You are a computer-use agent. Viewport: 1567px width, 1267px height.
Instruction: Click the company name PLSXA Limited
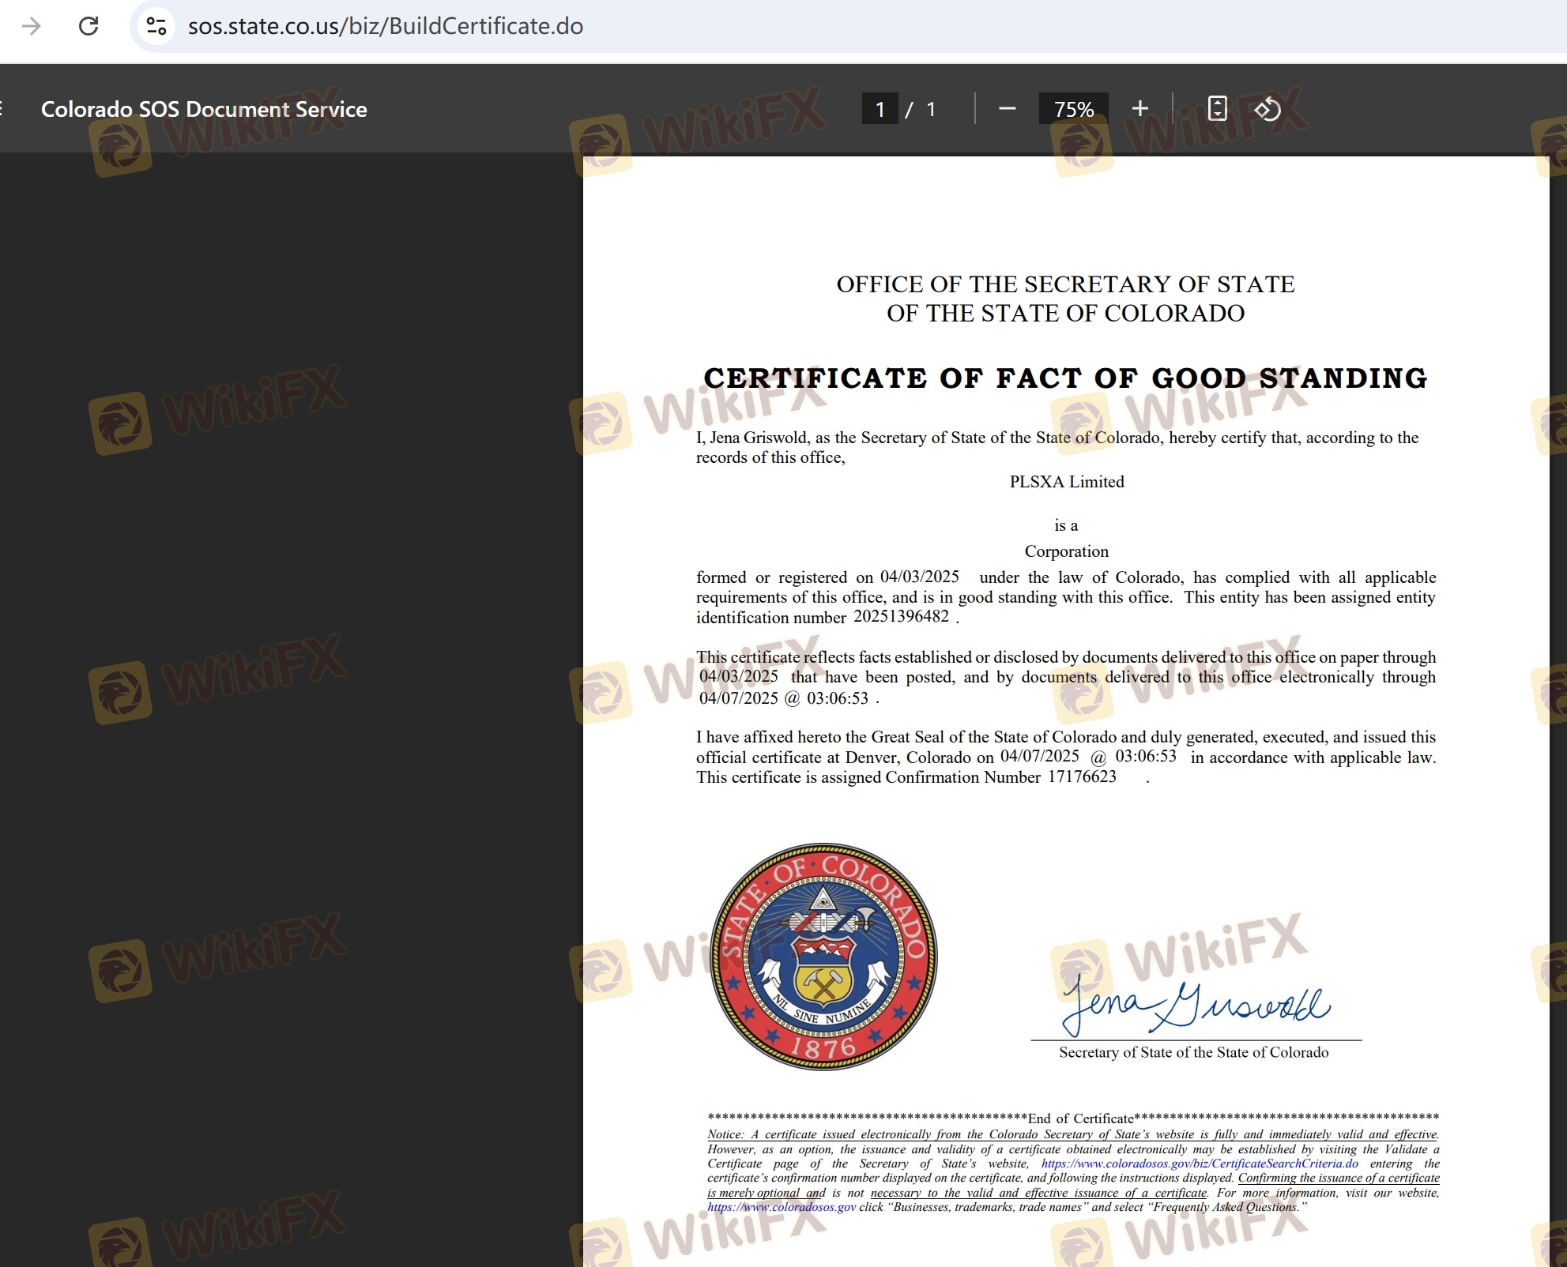point(1066,482)
